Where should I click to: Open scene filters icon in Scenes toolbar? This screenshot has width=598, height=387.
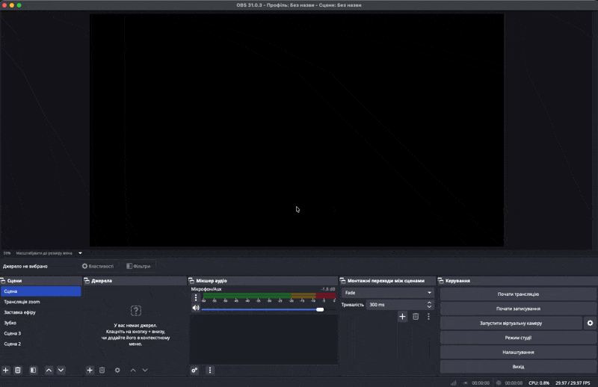tap(34, 371)
